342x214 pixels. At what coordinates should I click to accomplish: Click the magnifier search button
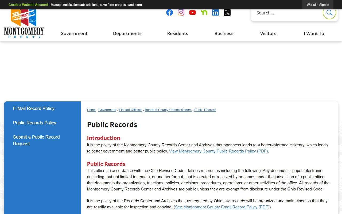(329, 13)
